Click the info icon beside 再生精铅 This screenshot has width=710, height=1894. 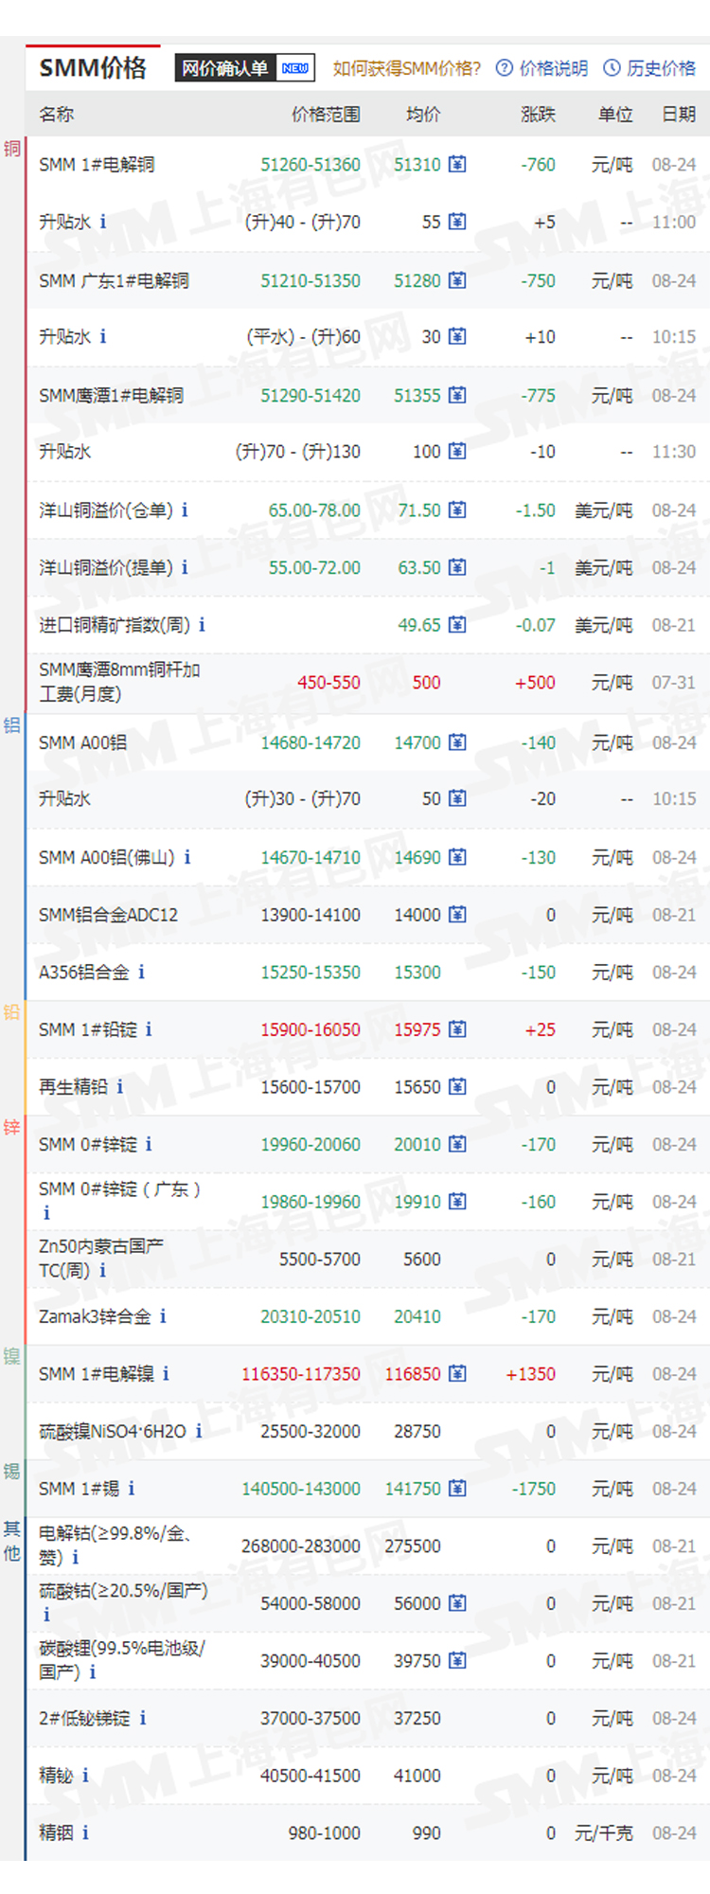pos(120,1087)
